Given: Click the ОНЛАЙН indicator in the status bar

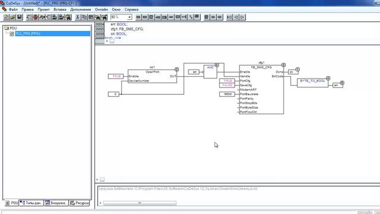Looking at the screenshot, I should 365,212.
